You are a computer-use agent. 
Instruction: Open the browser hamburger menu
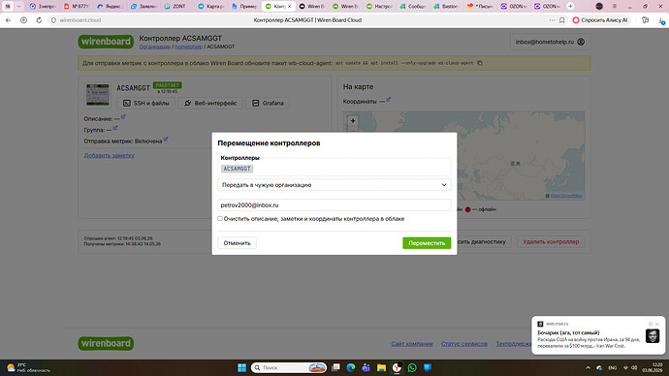pyautogui.click(x=615, y=6)
